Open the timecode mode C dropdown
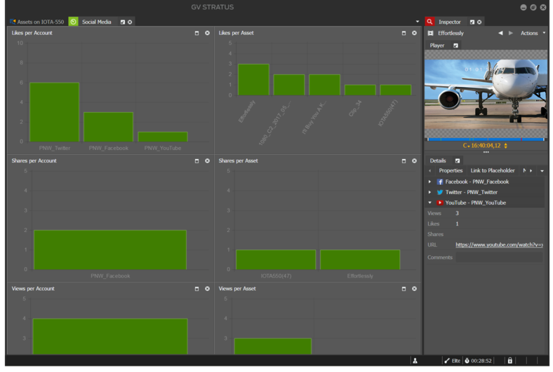 pyautogui.click(x=466, y=146)
